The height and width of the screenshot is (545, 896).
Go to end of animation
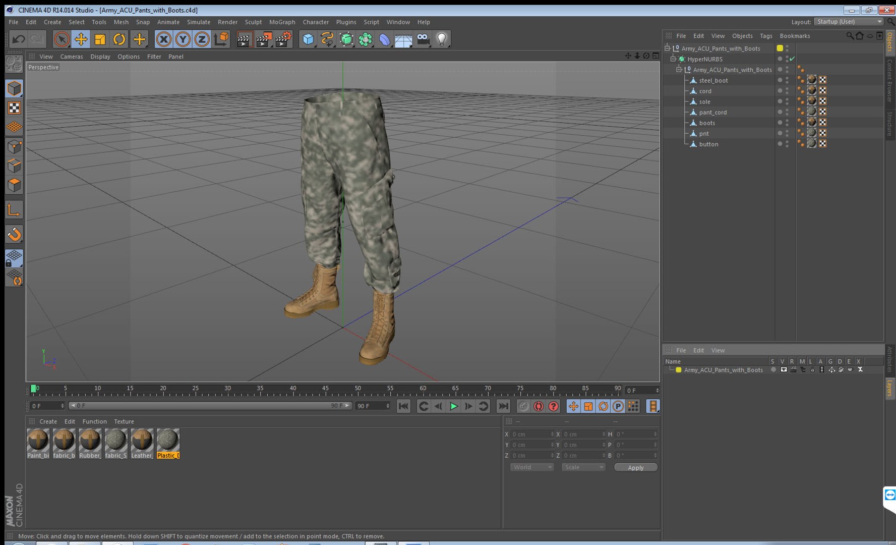coord(503,406)
